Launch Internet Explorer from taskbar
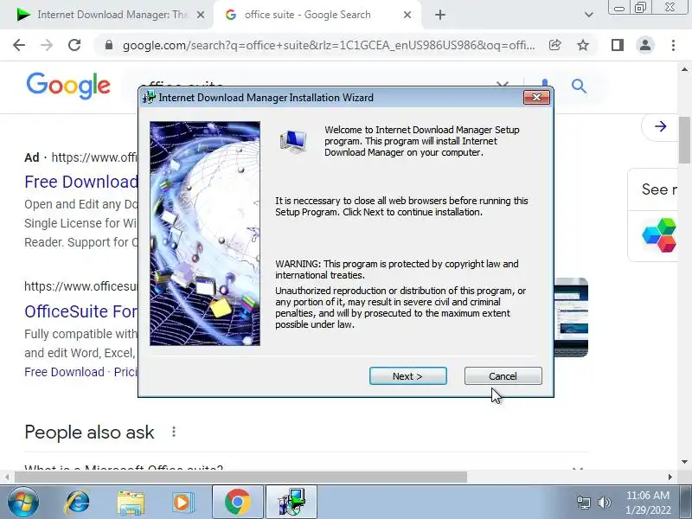 [78, 503]
